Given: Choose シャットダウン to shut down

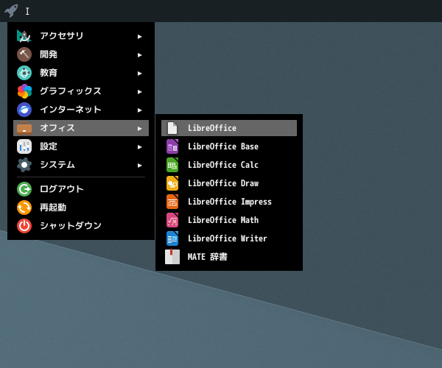Looking at the screenshot, I should click(x=81, y=226).
